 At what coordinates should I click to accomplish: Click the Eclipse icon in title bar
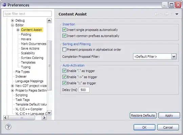tap(4, 5)
